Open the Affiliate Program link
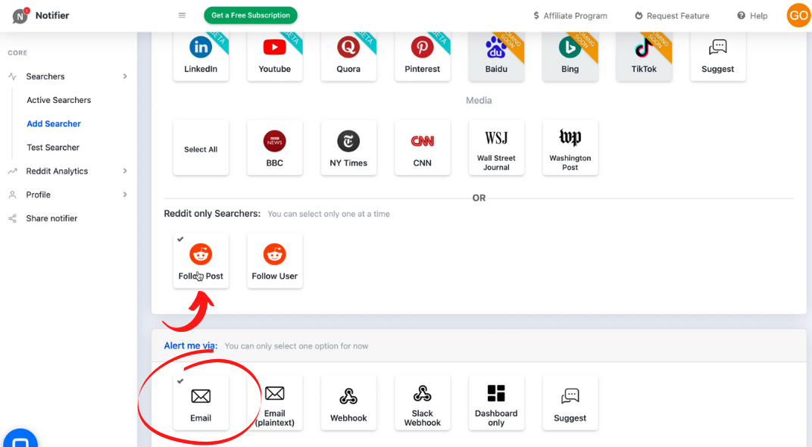This screenshot has width=812, height=447. tap(570, 16)
